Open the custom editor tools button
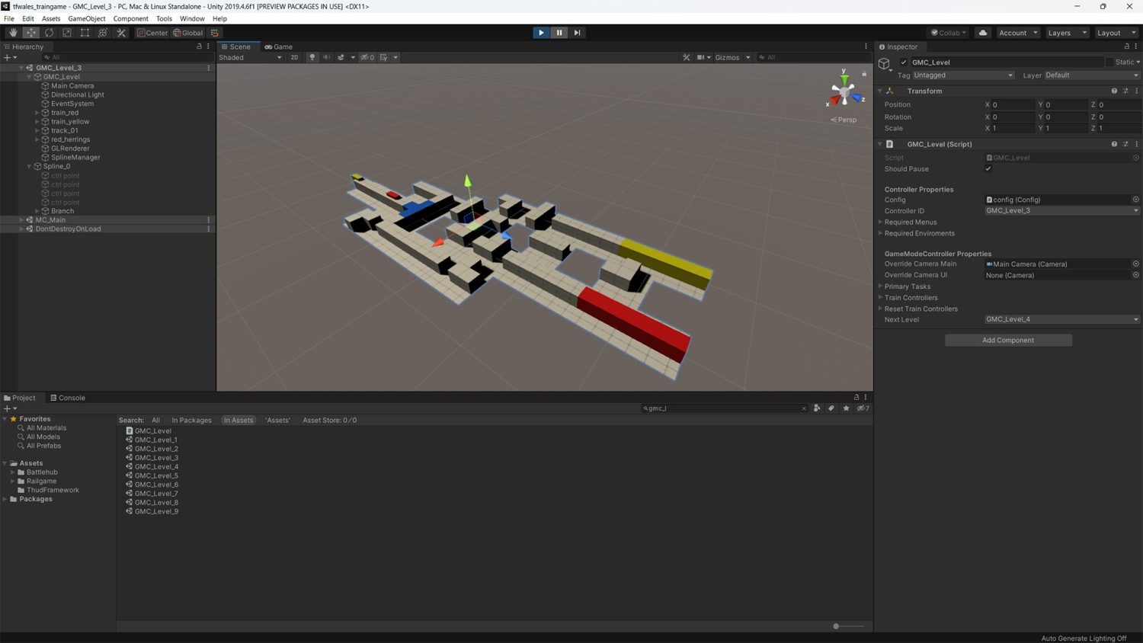 point(121,33)
